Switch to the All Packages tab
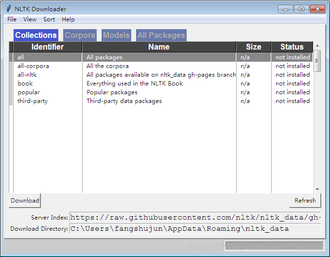 (161, 35)
